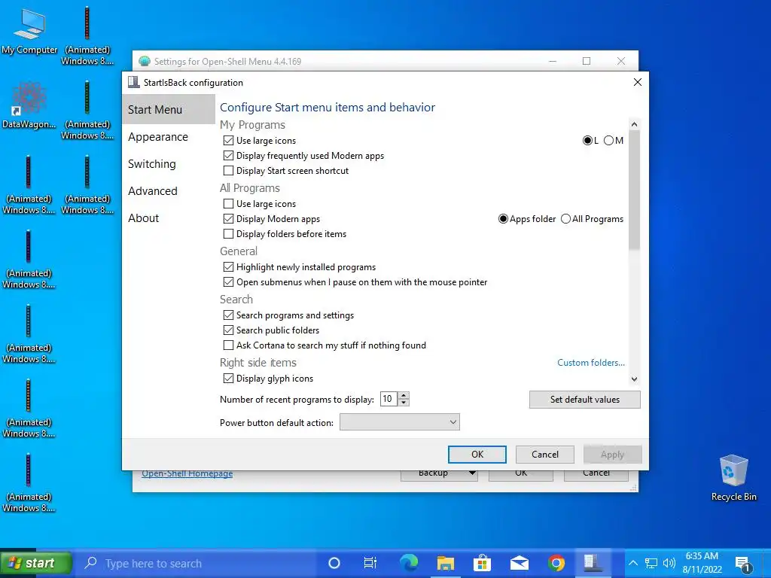Image resolution: width=771 pixels, height=578 pixels.
Task: Select the L icon size radio
Action: tap(587, 141)
